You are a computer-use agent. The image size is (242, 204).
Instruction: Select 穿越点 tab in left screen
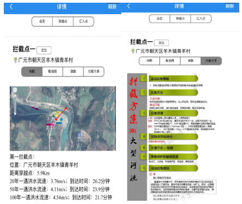[x=63, y=22]
